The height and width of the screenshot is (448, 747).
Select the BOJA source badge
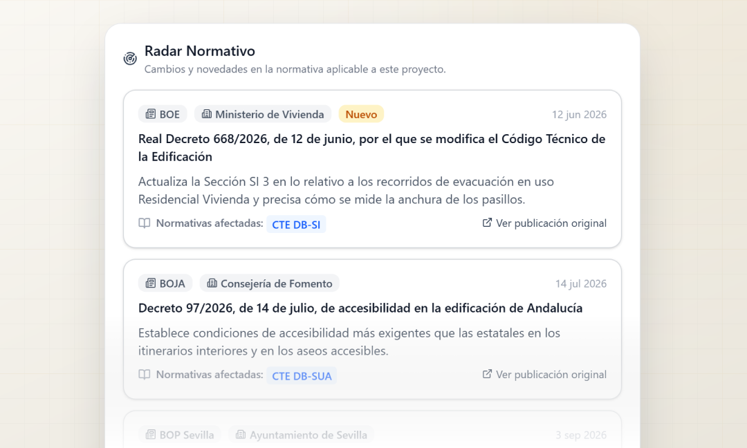pyautogui.click(x=165, y=283)
